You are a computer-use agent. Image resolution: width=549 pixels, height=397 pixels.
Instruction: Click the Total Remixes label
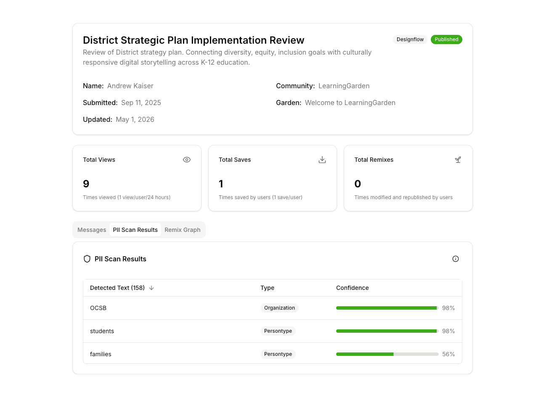(374, 160)
